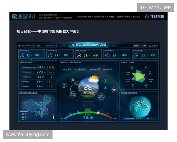Click the green orbit node at far right
Image resolution: width=177 pixels, height=142 pixels.
pos(114,90)
